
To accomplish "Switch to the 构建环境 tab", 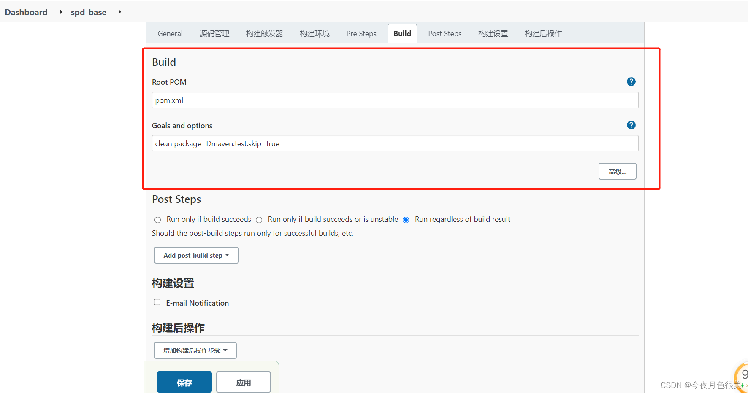I will tap(314, 34).
